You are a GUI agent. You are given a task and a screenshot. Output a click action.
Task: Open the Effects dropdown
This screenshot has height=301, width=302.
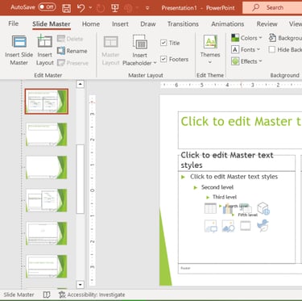tap(246, 61)
